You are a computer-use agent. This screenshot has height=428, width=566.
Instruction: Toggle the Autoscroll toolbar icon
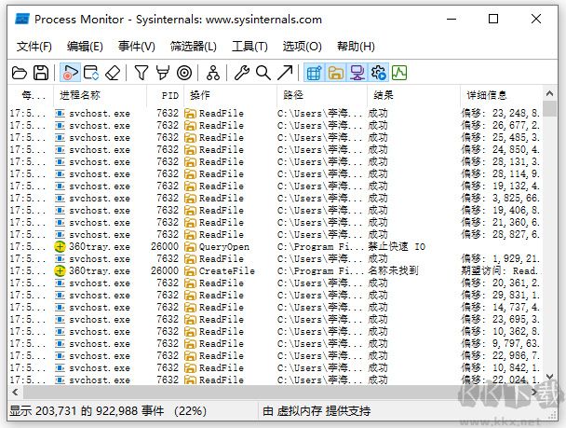pos(91,73)
